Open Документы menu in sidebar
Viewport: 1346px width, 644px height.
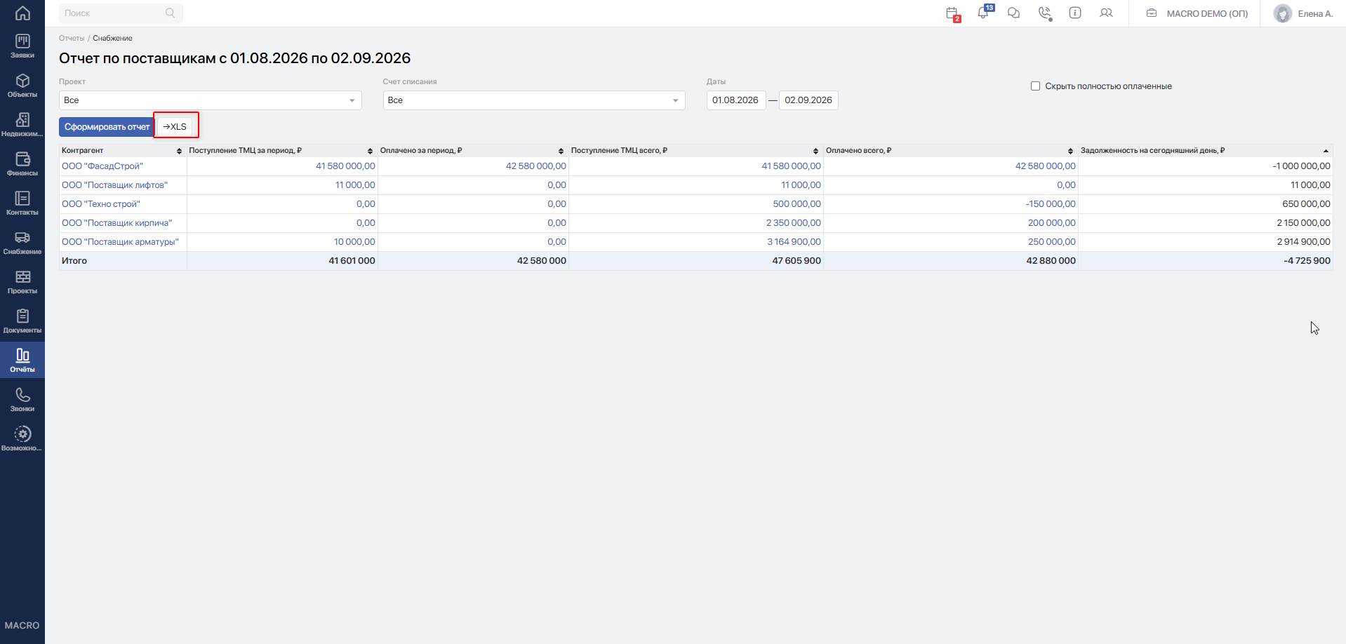22,321
